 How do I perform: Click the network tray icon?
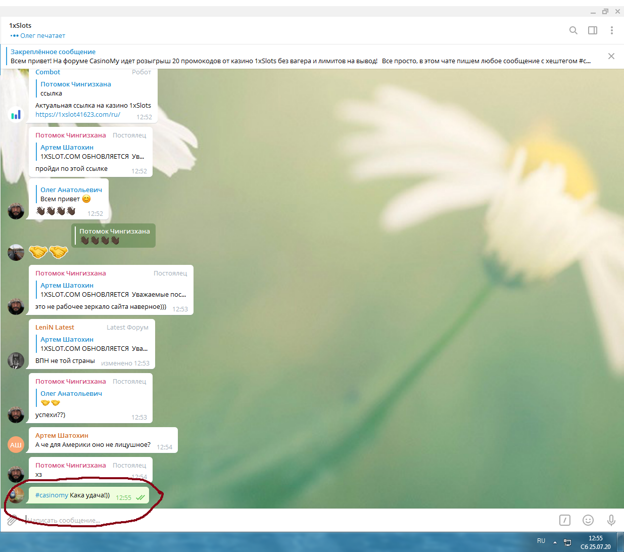coord(567,542)
